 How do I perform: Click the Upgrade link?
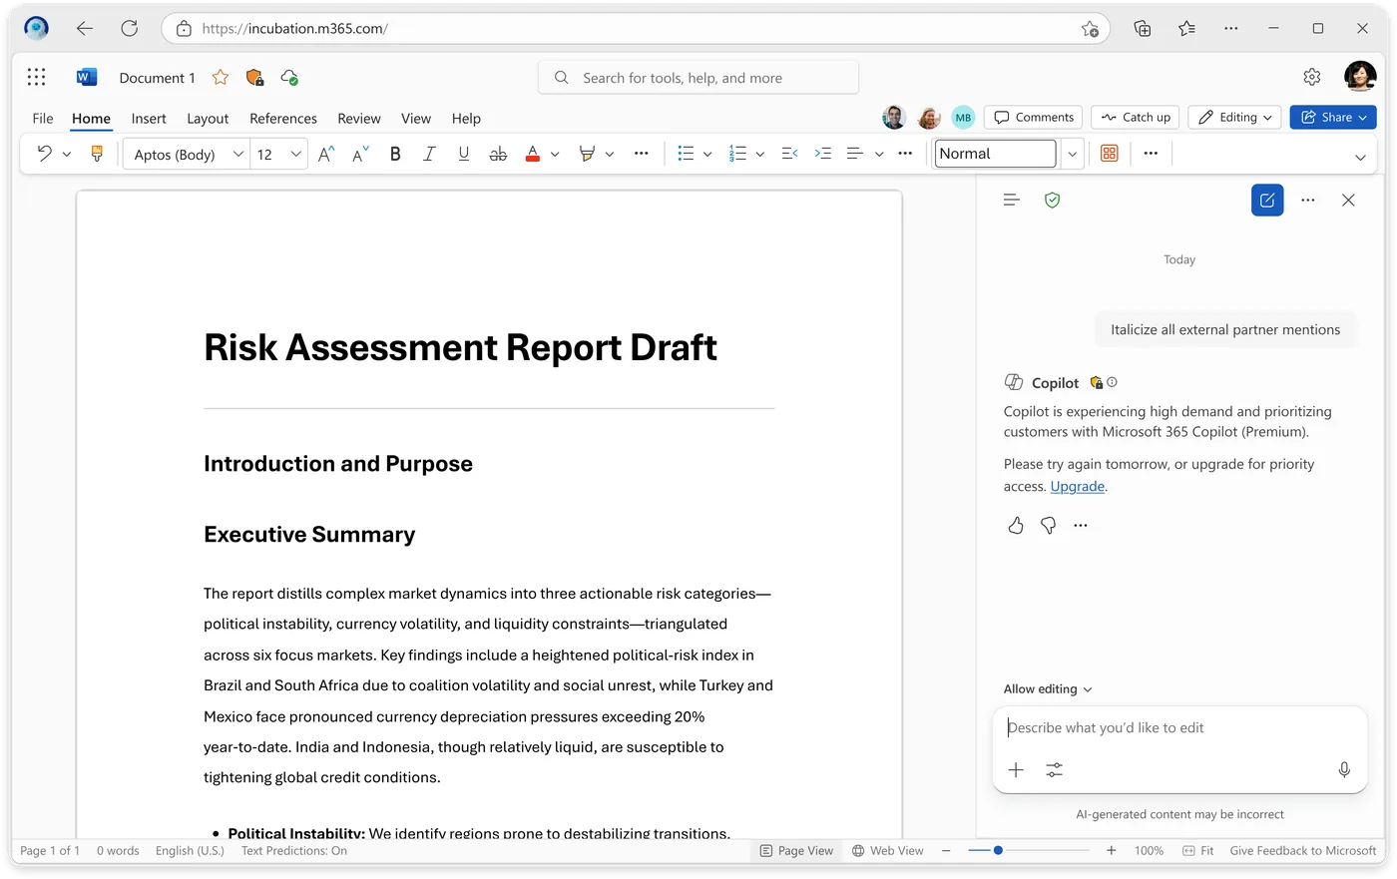coord(1077,487)
